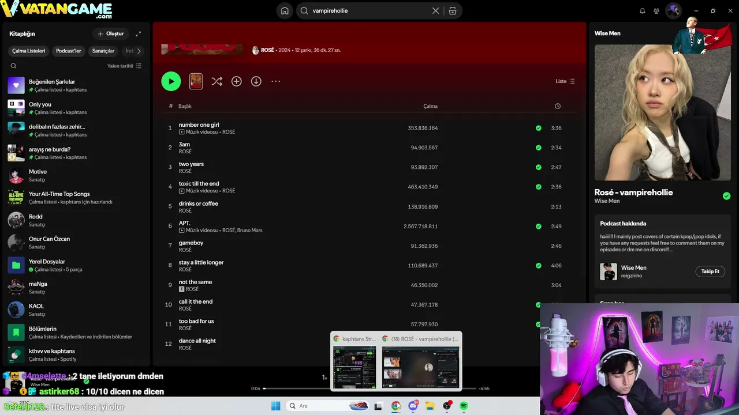Screen dimensions: 739x415
Task: Open Discord from the taskbar
Action: coord(413,406)
